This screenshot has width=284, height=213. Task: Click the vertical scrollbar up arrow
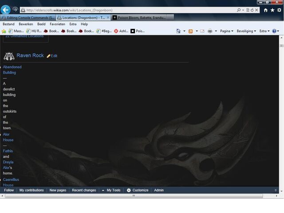(281, 38)
